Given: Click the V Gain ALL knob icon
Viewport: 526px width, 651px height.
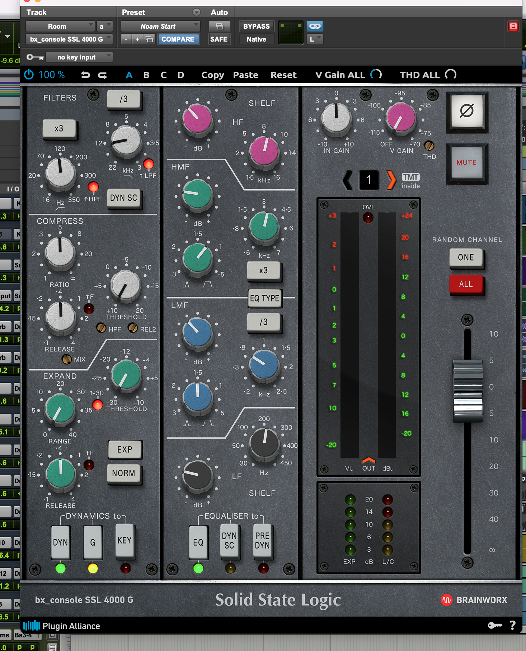Looking at the screenshot, I should pyautogui.click(x=376, y=75).
